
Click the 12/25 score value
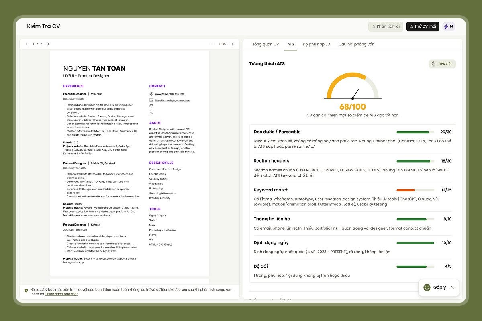446,190
